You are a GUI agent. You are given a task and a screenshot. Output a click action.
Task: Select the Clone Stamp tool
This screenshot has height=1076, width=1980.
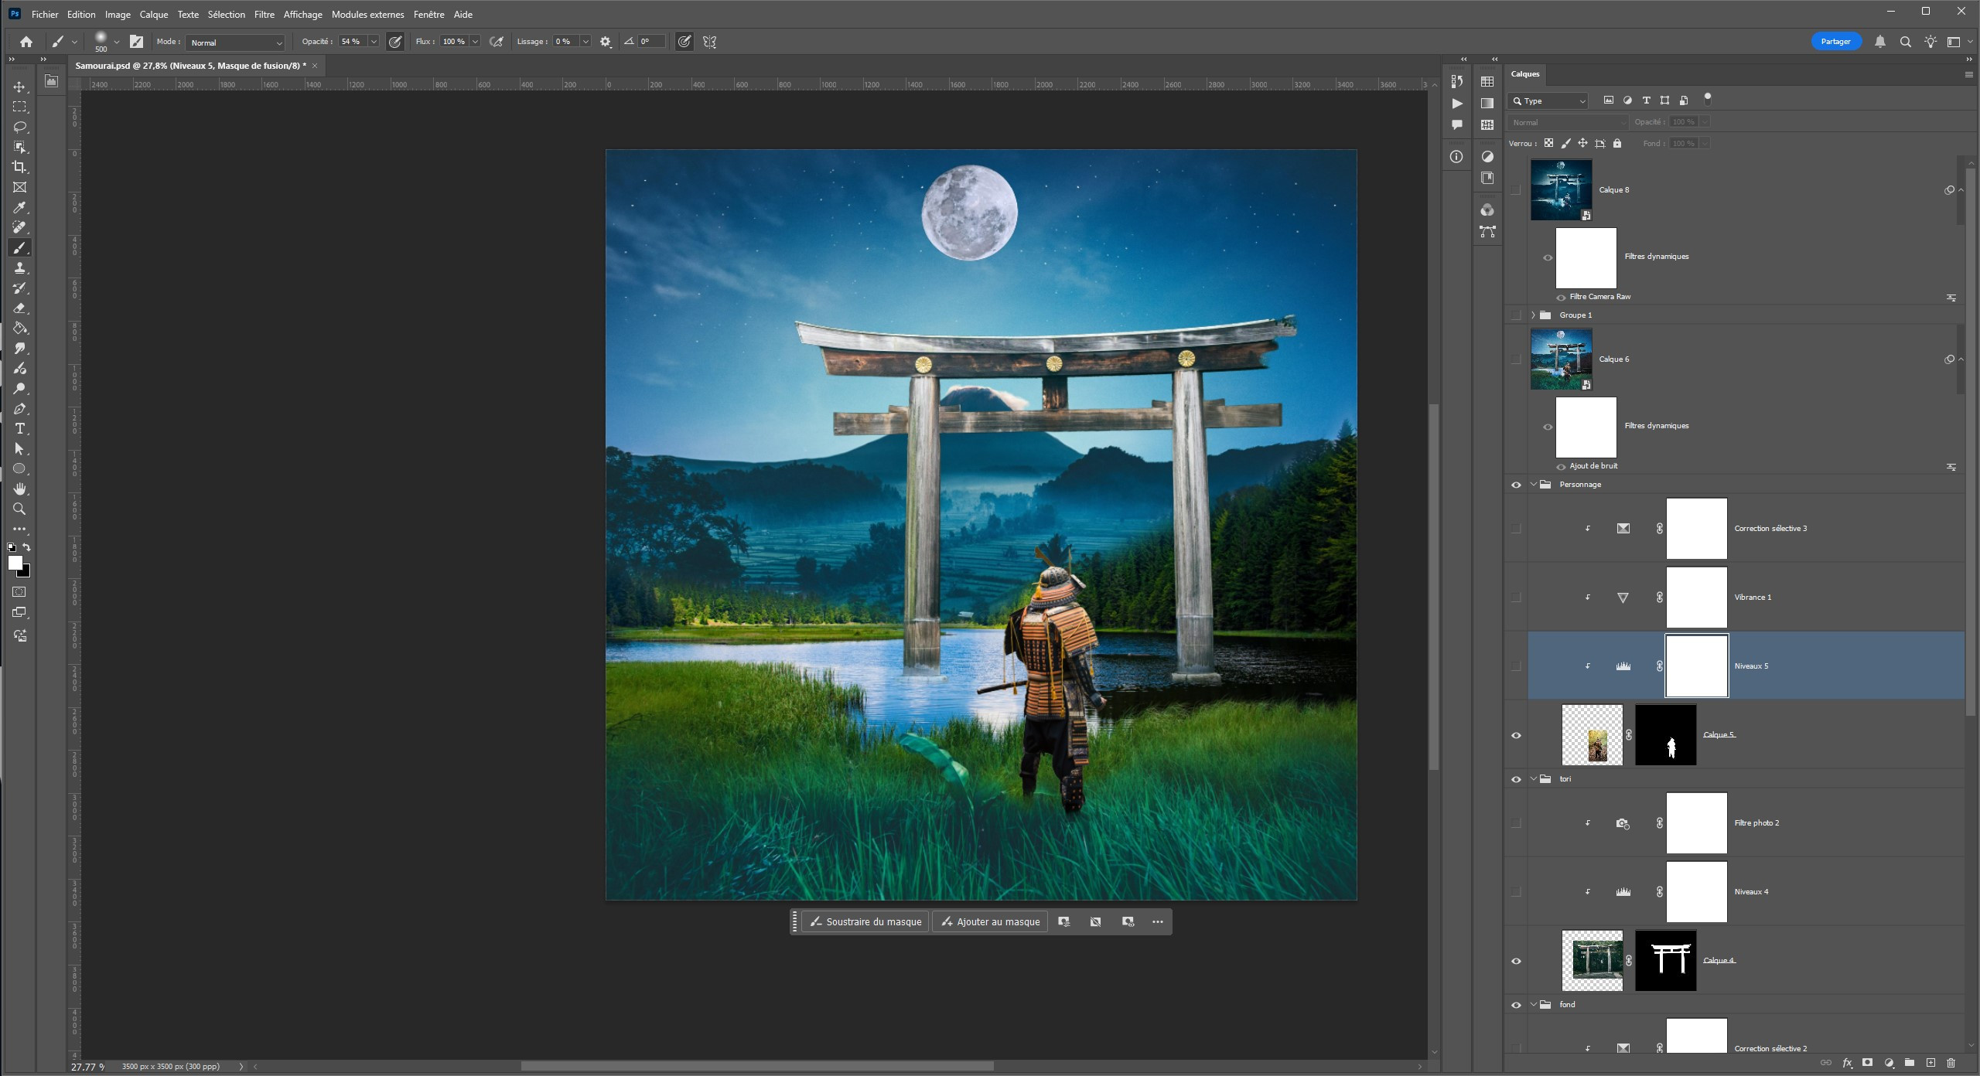click(20, 268)
